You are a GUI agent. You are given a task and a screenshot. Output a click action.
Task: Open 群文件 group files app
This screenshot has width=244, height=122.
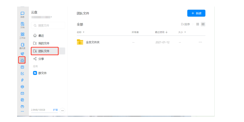48,73
